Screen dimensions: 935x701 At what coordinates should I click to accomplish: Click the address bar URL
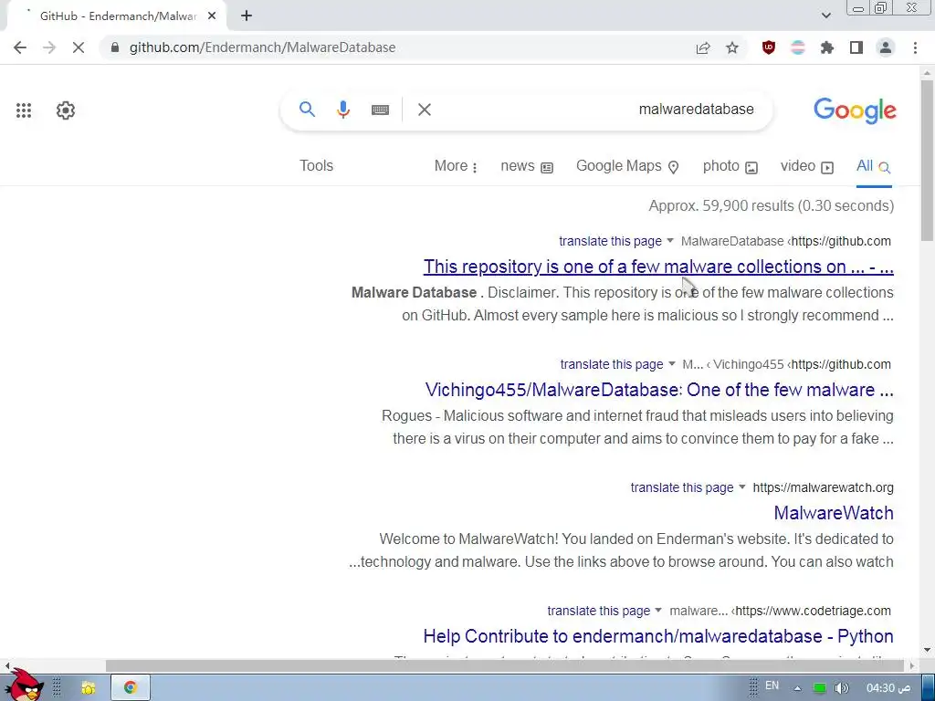pyautogui.click(x=262, y=47)
